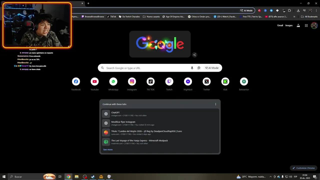Screen dimensions: 320x180
Task: Open the BrowseBrowseBrowse bookmark
Action: [92, 17]
